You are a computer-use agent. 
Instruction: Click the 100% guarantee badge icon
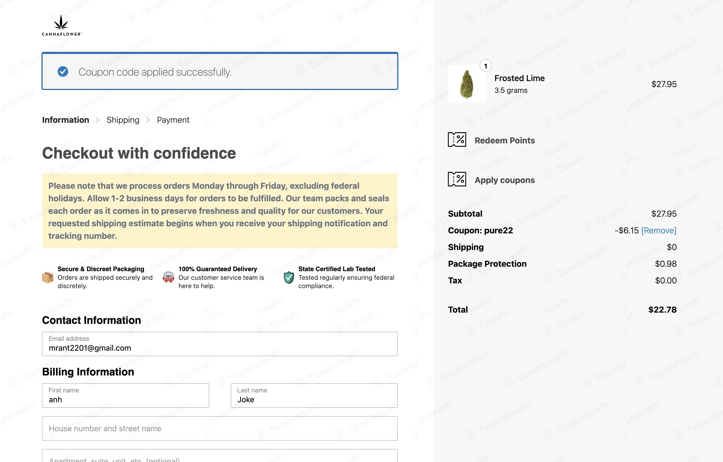pos(168,277)
